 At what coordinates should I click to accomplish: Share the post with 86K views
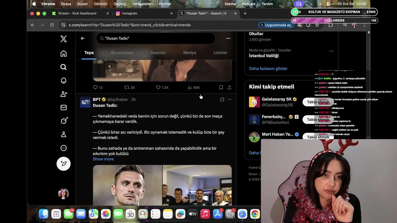230,88
